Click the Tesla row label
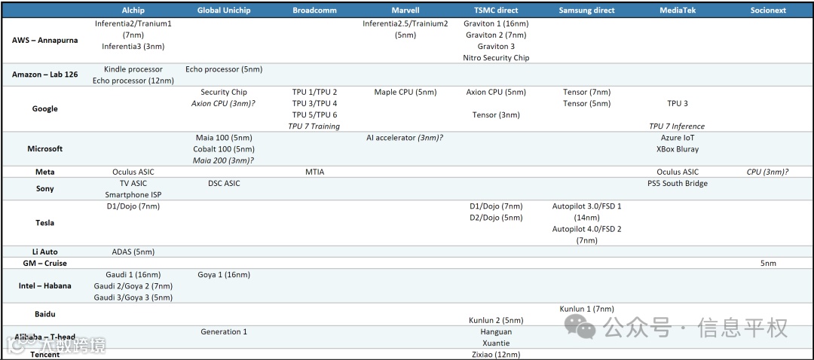The height and width of the screenshot is (360, 814). pos(45,223)
